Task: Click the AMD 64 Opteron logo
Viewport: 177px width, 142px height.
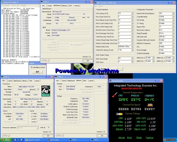Action: (x=46, y=91)
